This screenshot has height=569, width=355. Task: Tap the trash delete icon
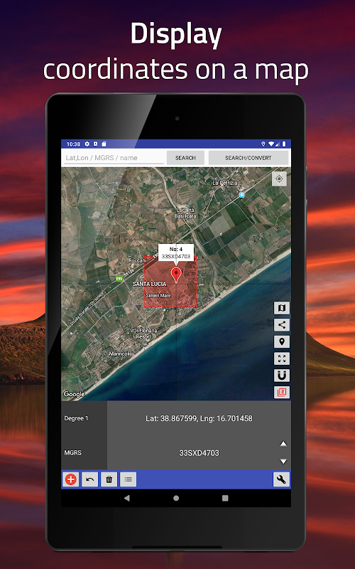109,479
